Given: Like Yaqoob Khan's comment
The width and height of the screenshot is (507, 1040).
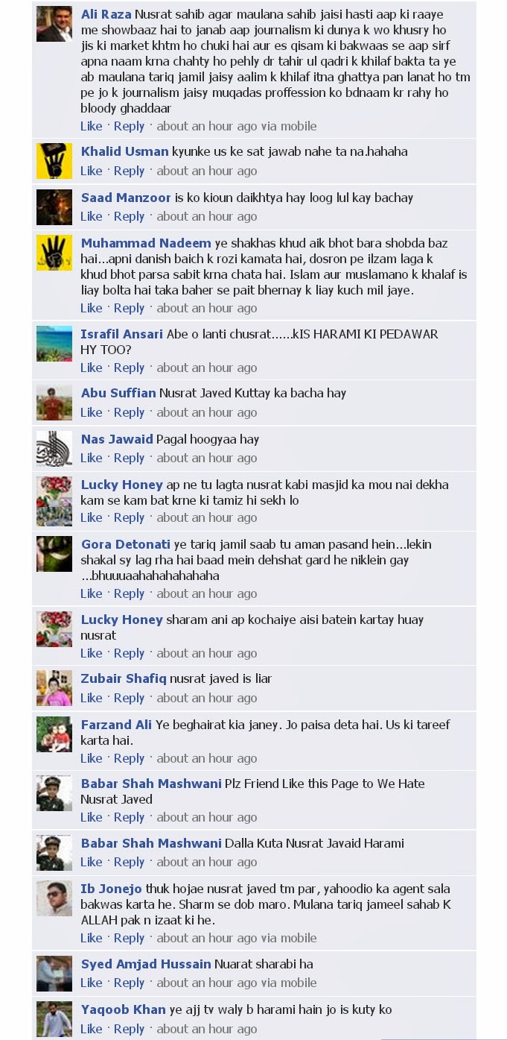Looking at the screenshot, I should [92, 1029].
